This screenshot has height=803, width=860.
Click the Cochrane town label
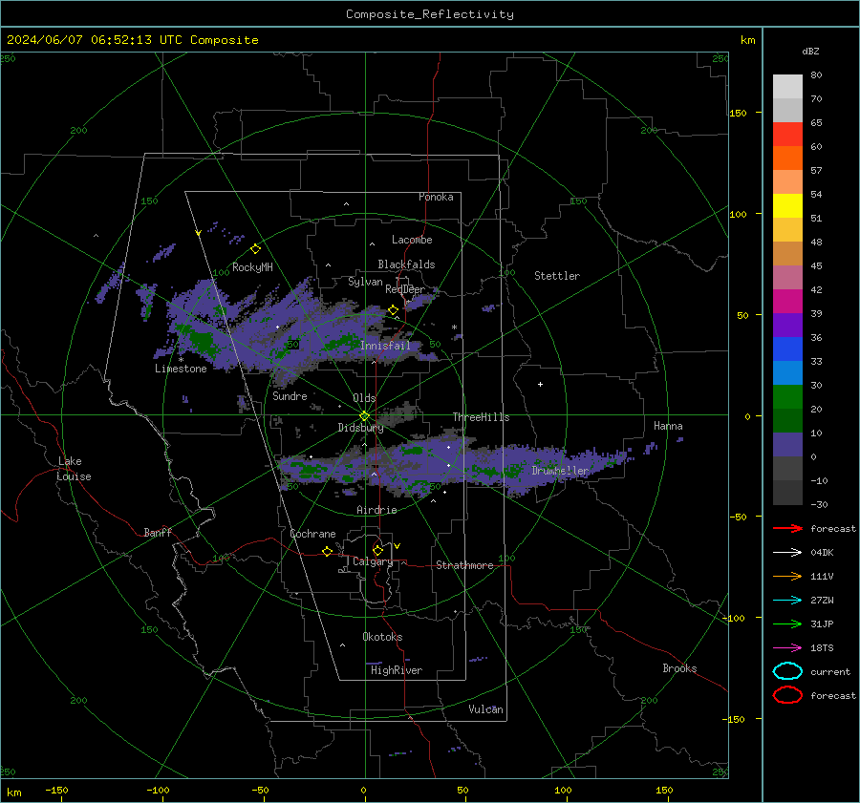click(312, 534)
